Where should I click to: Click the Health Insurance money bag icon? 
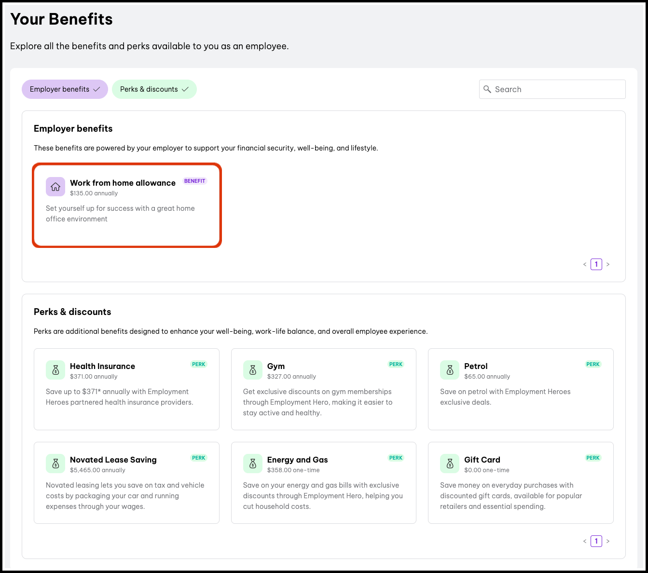tap(55, 370)
